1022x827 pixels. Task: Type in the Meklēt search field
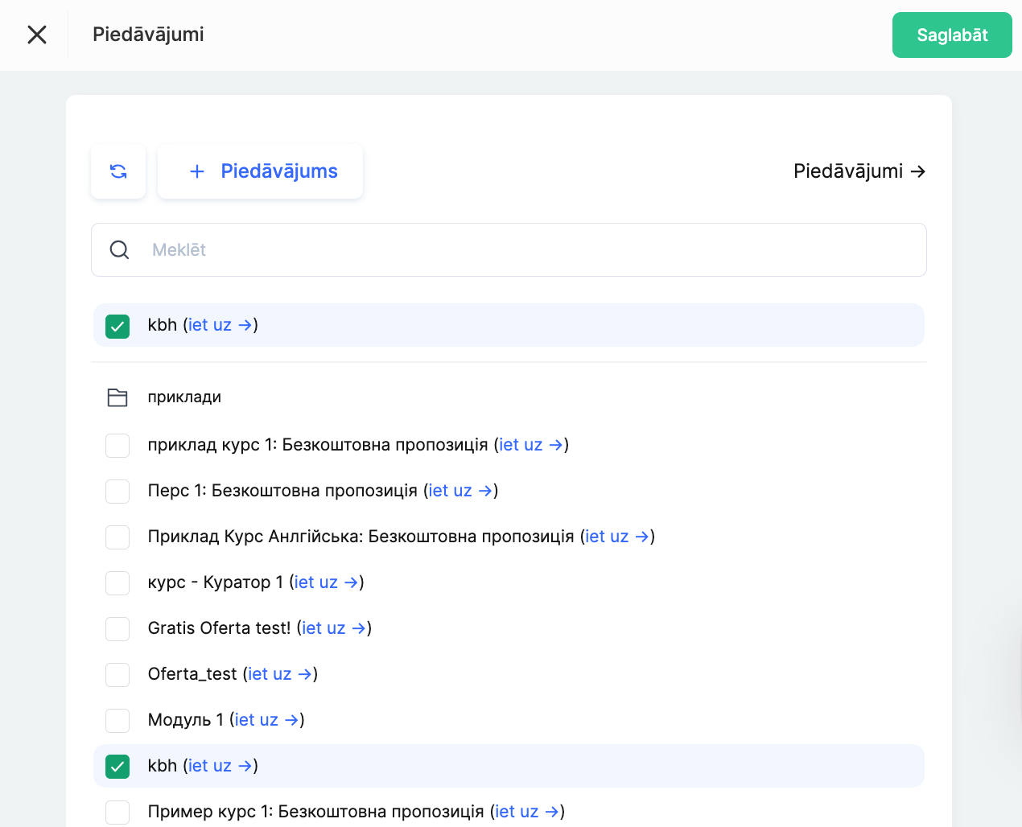(x=531, y=250)
